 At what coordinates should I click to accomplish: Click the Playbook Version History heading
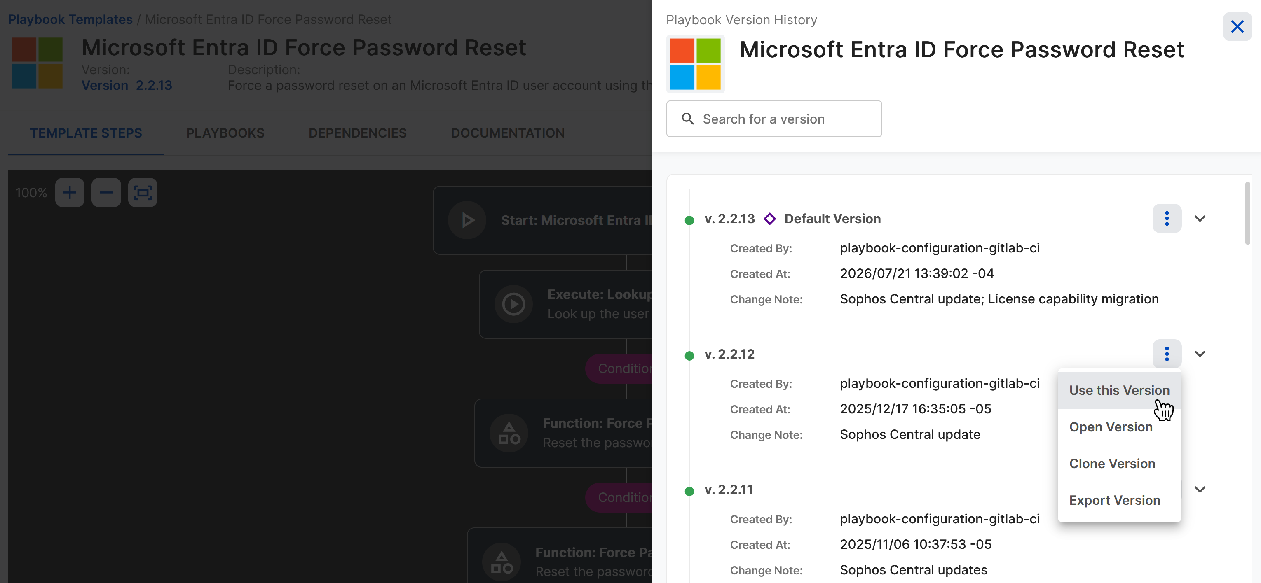[x=742, y=20]
